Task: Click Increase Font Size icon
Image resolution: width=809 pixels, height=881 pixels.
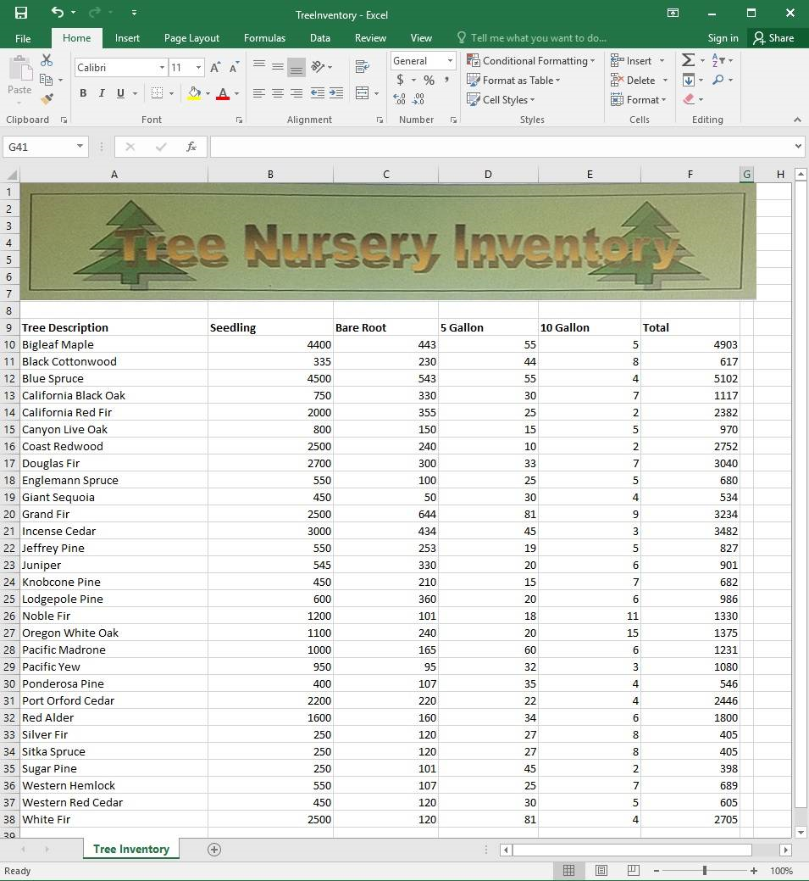Action: coord(215,67)
